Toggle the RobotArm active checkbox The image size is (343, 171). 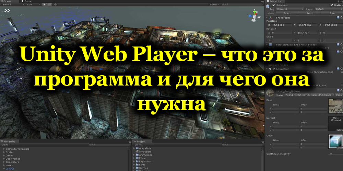(273, 5)
